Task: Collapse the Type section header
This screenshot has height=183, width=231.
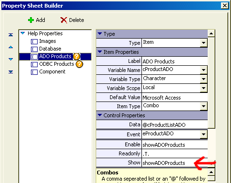Action: [x=100, y=34]
